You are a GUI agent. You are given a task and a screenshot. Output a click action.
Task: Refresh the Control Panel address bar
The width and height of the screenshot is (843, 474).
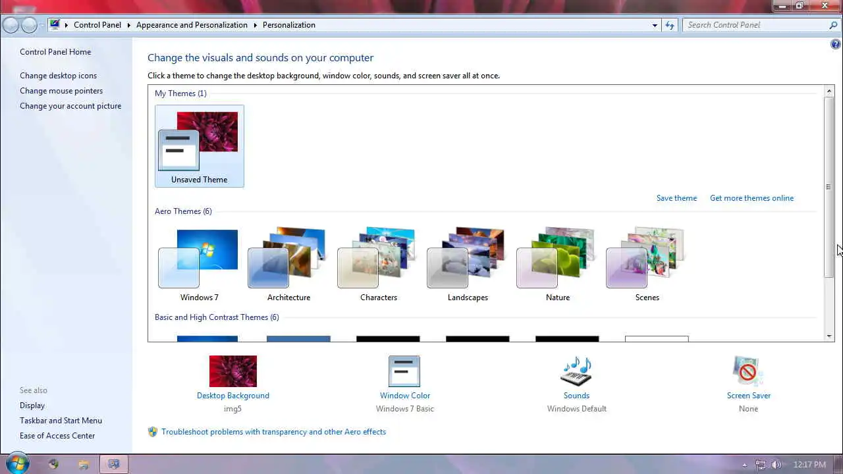click(670, 25)
